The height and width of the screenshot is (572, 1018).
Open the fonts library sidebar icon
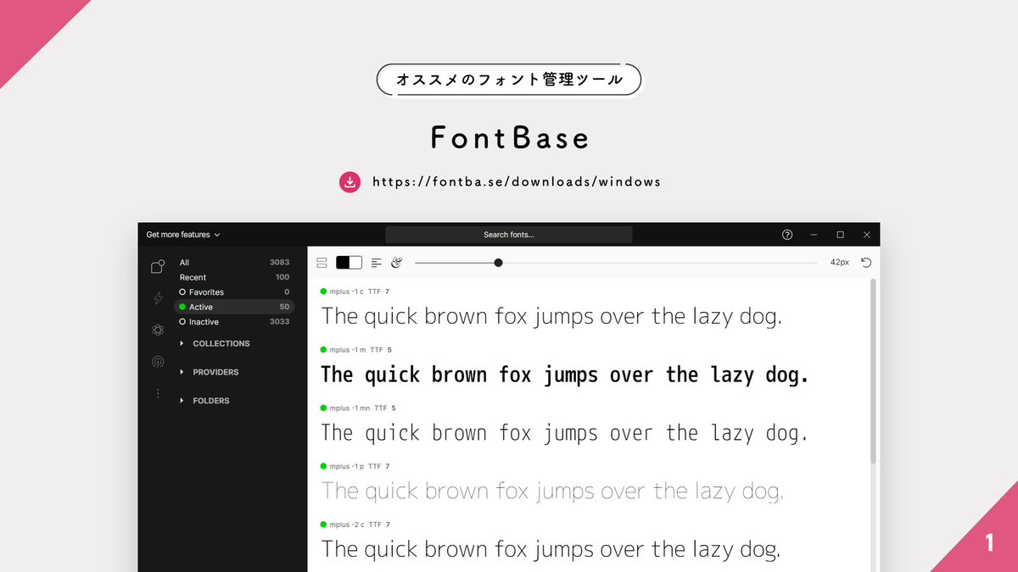157,267
